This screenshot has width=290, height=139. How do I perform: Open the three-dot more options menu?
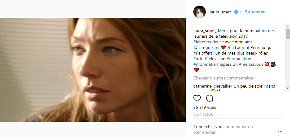pyautogui.click(x=280, y=132)
